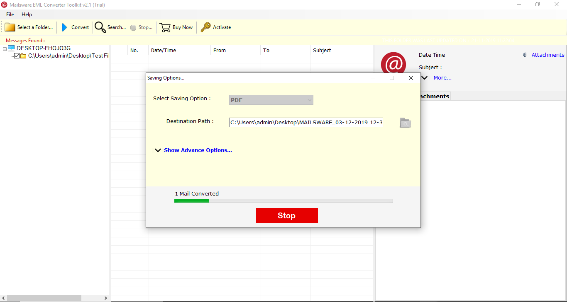The height and width of the screenshot is (302, 567).
Task: Select the DESKTOP-FHQJO3G tree item
Action: tap(44, 48)
